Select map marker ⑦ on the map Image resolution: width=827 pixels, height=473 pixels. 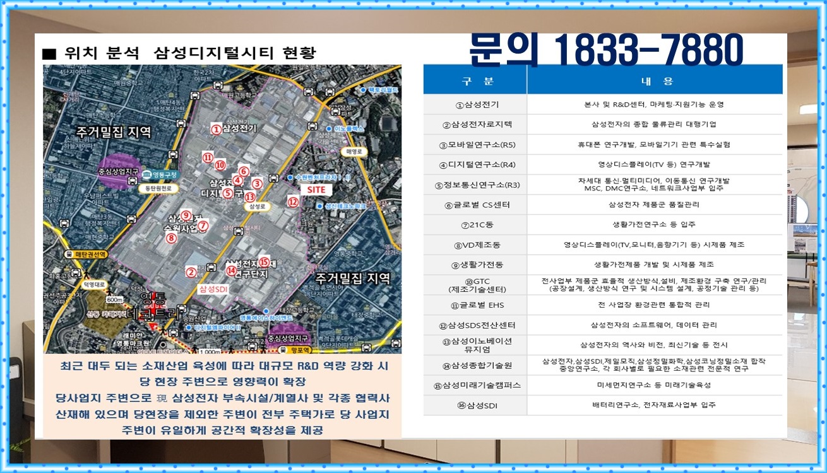pyautogui.click(x=203, y=226)
